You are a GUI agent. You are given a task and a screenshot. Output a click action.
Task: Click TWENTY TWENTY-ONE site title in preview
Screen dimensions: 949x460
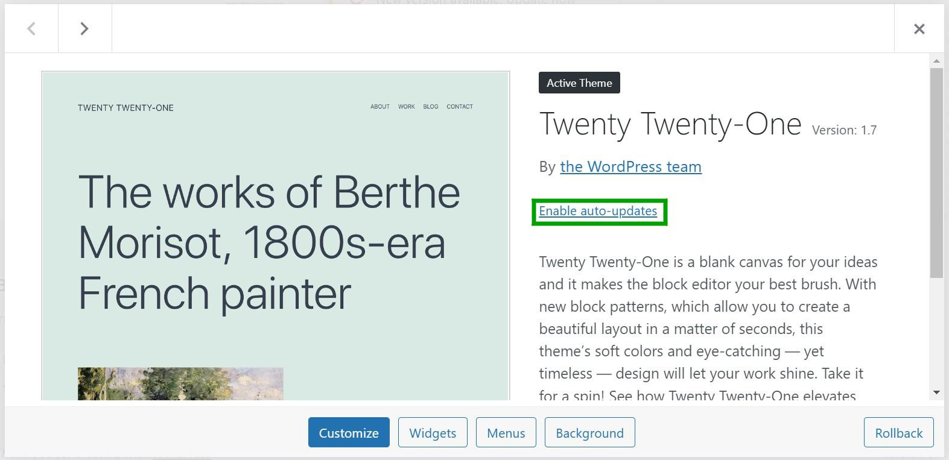(x=125, y=108)
